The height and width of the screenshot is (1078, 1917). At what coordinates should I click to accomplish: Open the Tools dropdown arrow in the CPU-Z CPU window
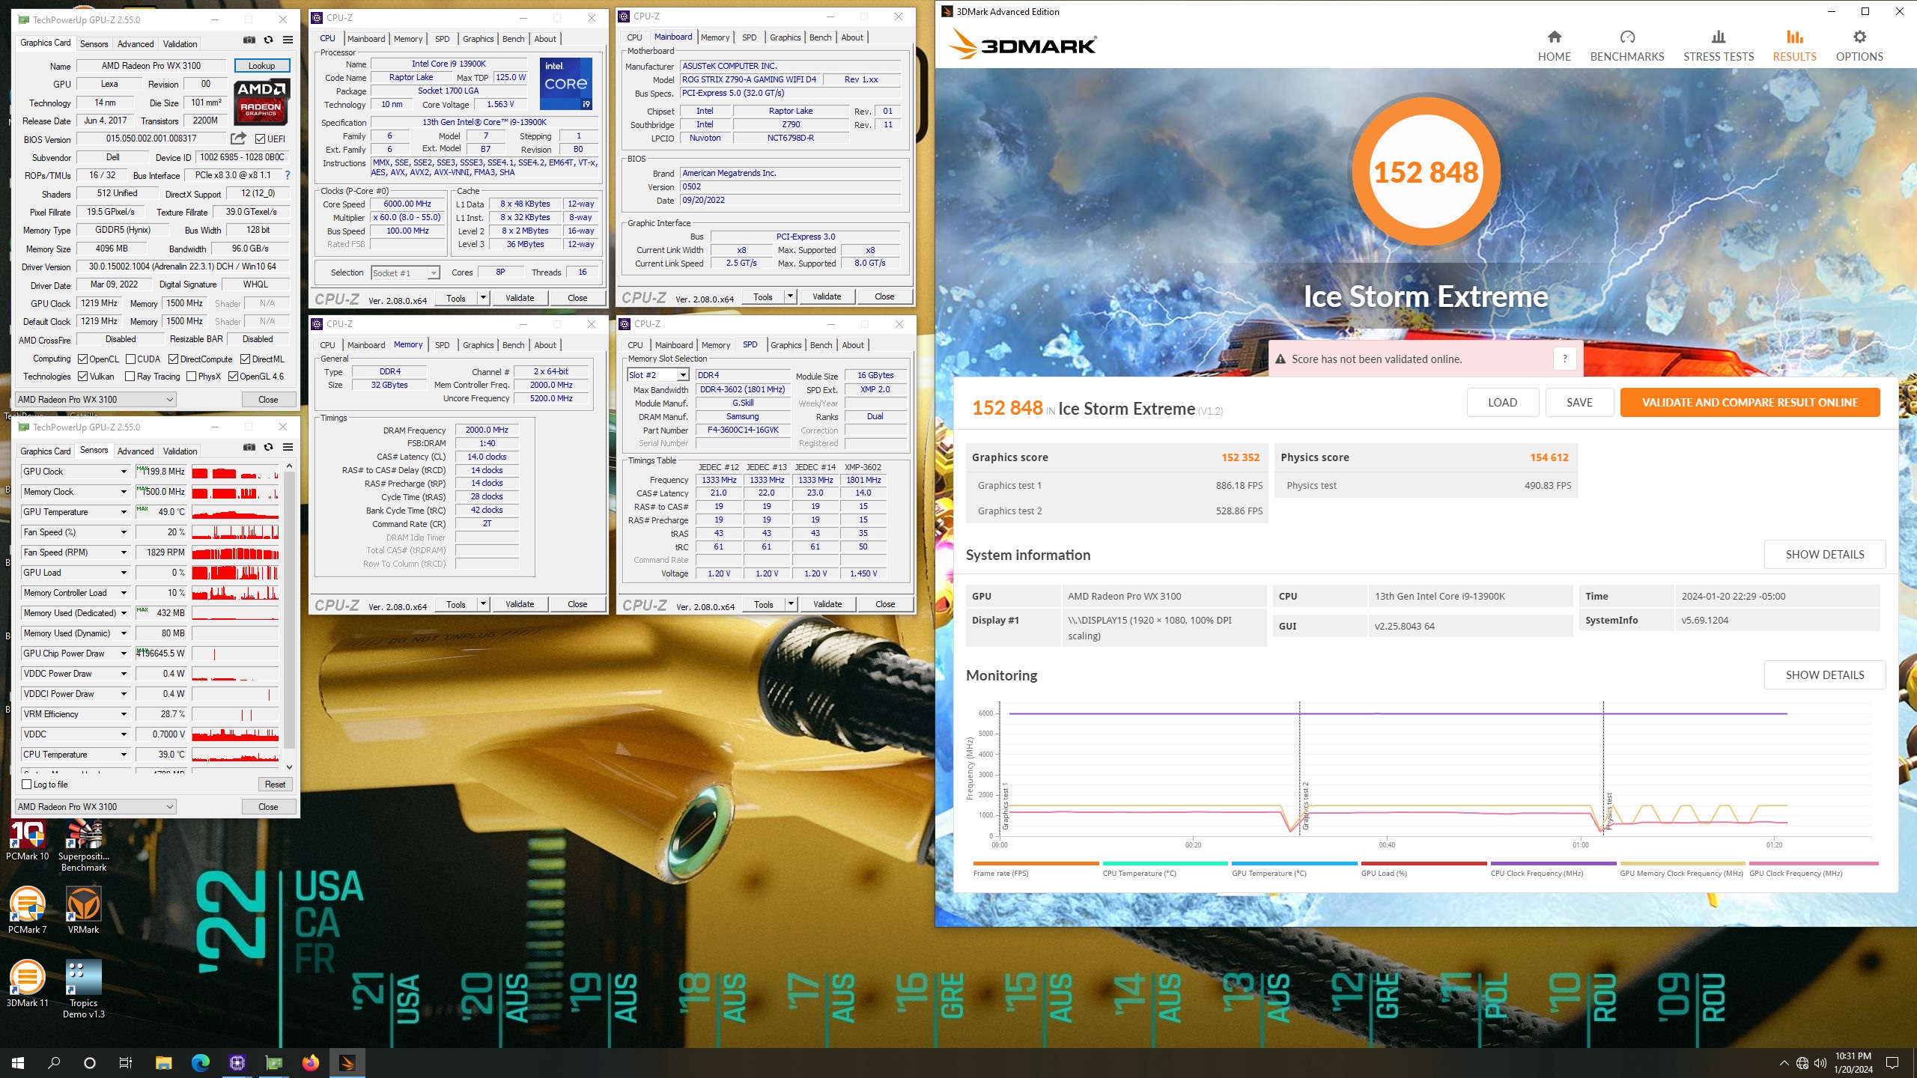(x=483, y=297)
